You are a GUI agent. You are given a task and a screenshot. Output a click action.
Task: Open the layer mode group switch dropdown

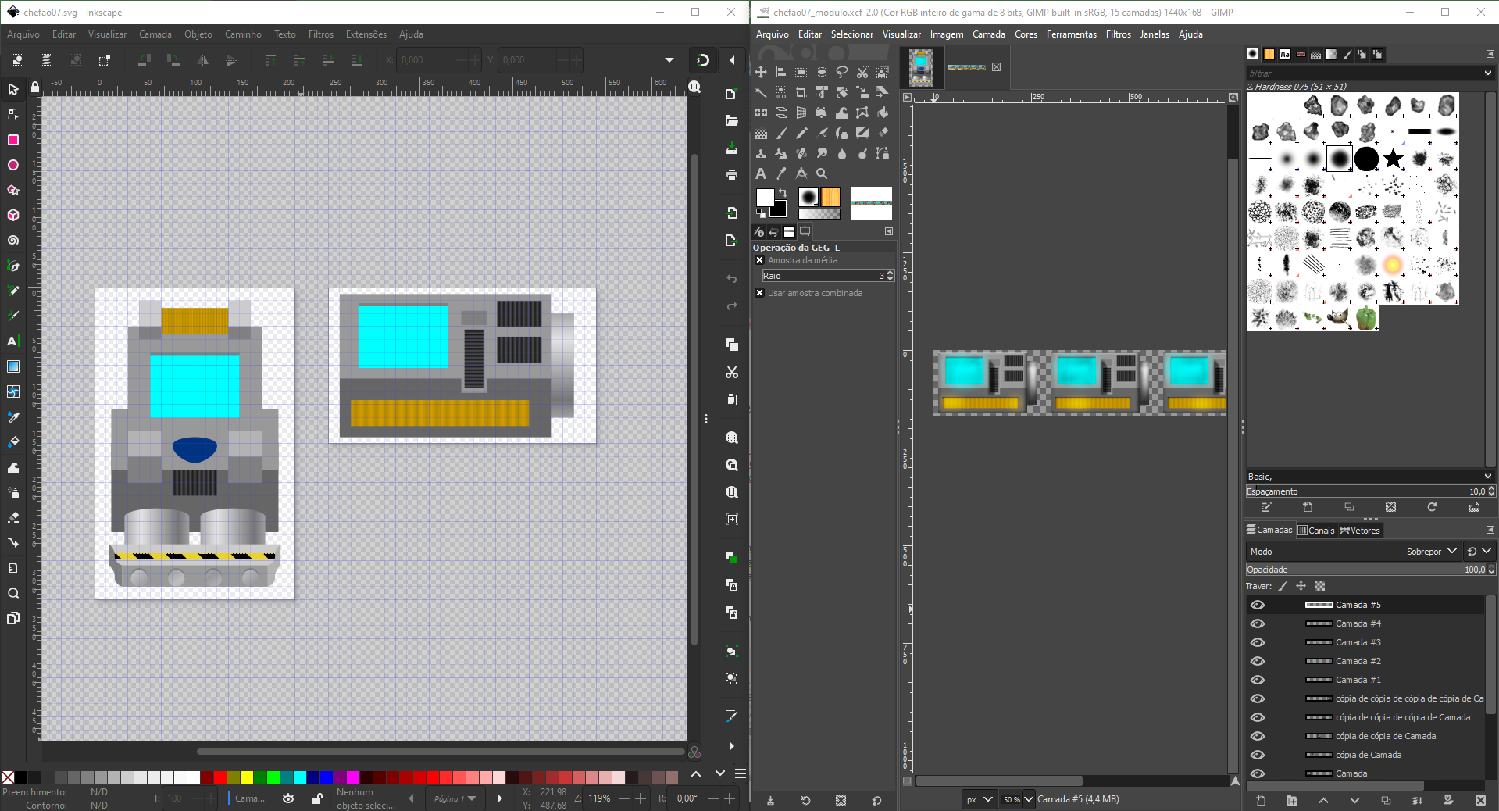click(x=1479, y=552)
